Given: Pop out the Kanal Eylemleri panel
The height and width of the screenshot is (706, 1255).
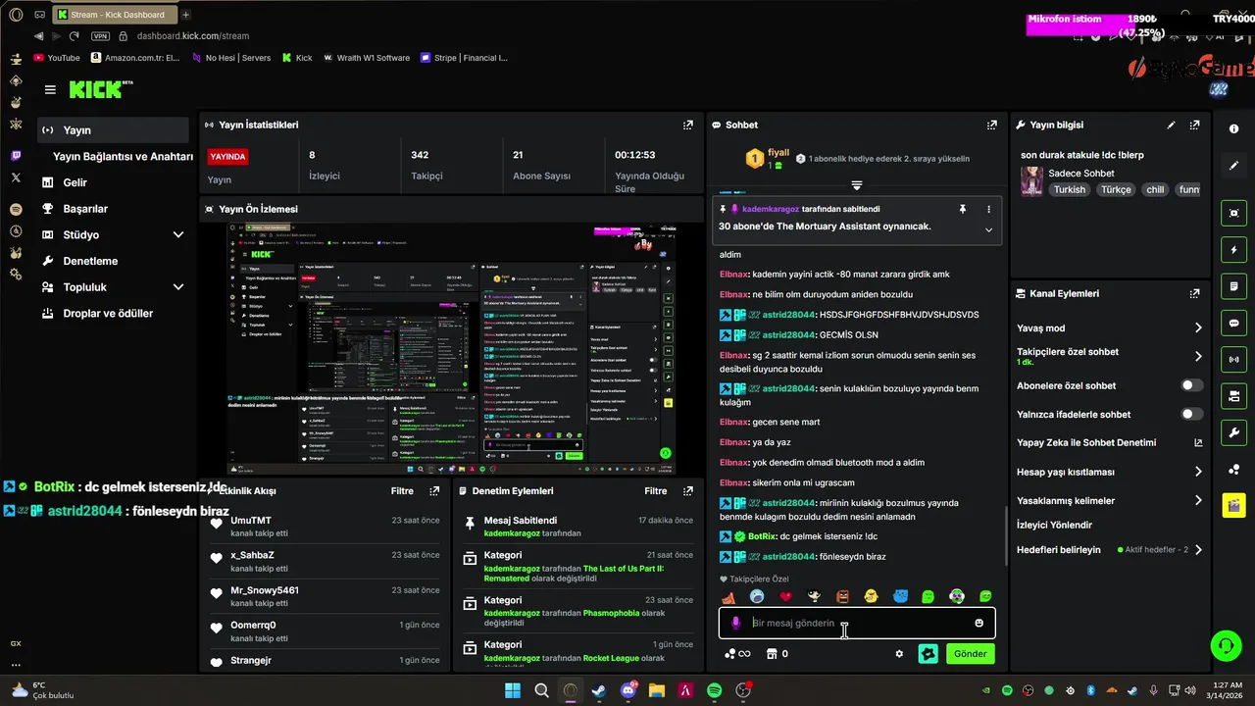Looking at the screenshot, I should pyautogui.click(x=1194, y=293).
